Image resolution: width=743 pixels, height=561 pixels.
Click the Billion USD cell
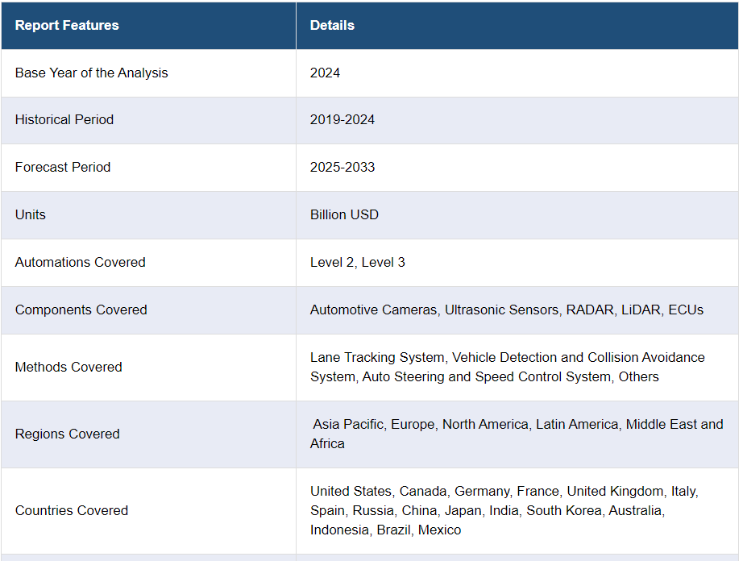click(x=344, y=214)
